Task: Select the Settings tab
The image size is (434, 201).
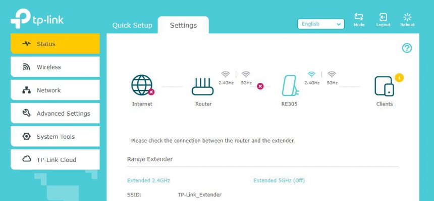Action: [x=183, y=25]
